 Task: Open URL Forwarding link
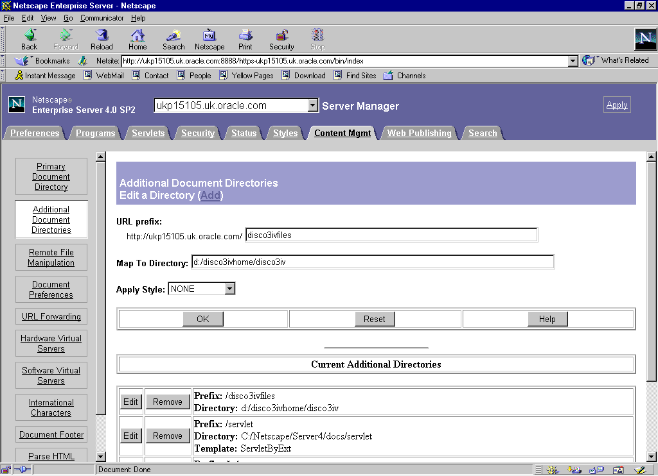(x=51, y=316)
